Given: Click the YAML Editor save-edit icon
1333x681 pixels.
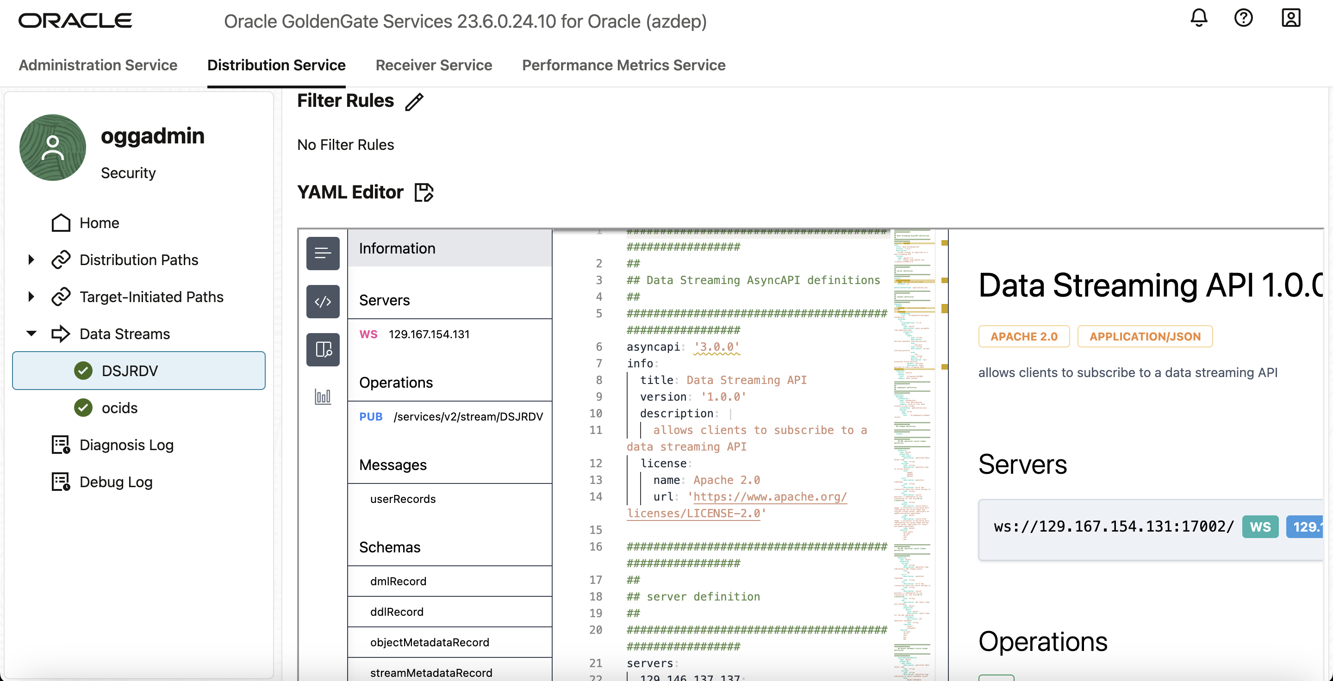Looking at the screenshot, I should (x=424, y=192).
